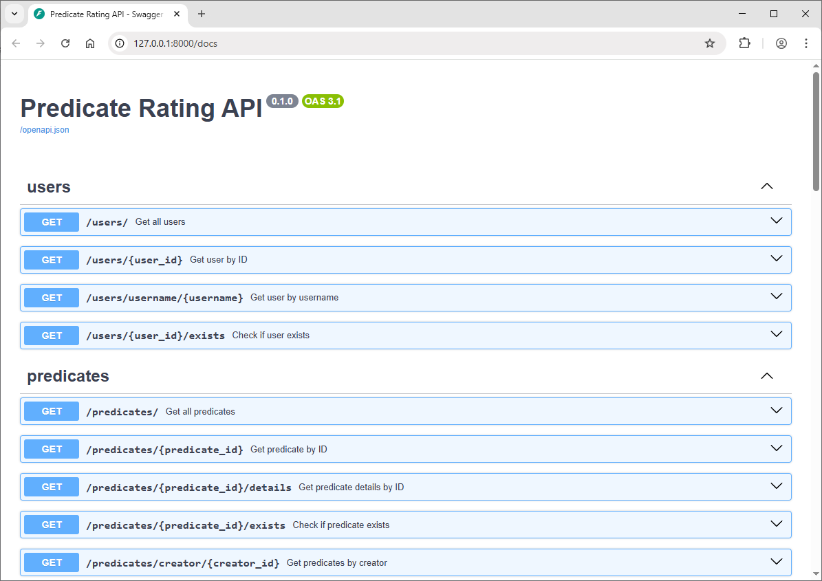Open the tab search dropdown arrow

pos(14,14)
